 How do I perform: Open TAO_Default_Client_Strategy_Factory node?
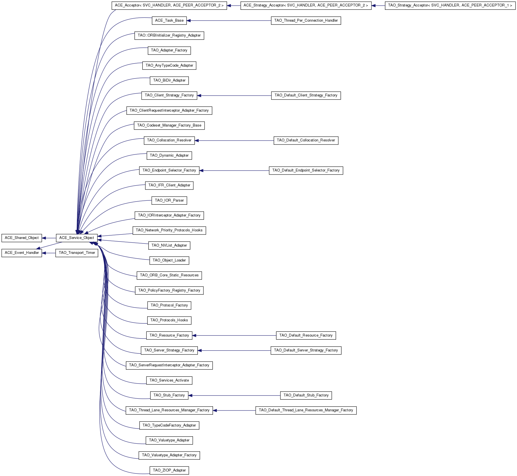(x=306, y=95)
